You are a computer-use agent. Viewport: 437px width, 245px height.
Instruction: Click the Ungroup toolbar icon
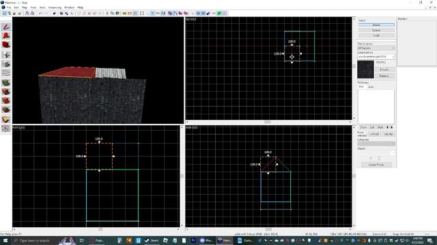point(67,14)
